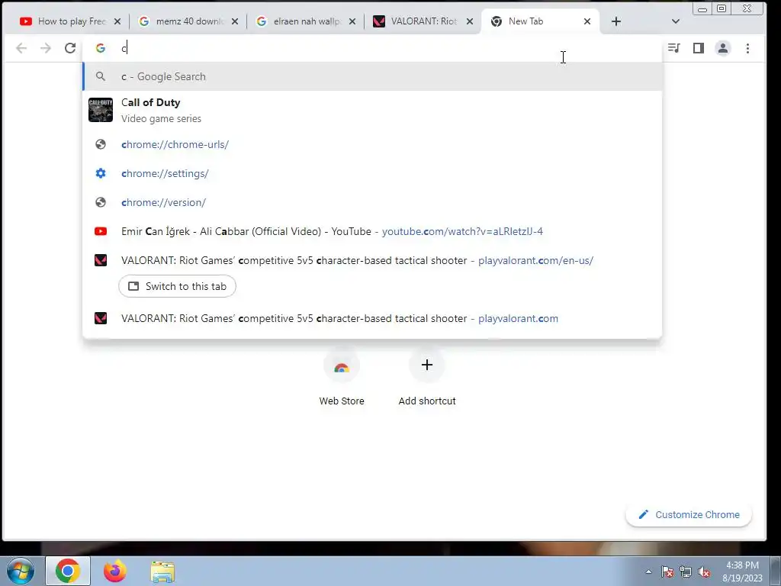Open the playvalorant.com/en-us/ suggestion
This screenshot has width=781, height=586.
click(x=372, y=260)
